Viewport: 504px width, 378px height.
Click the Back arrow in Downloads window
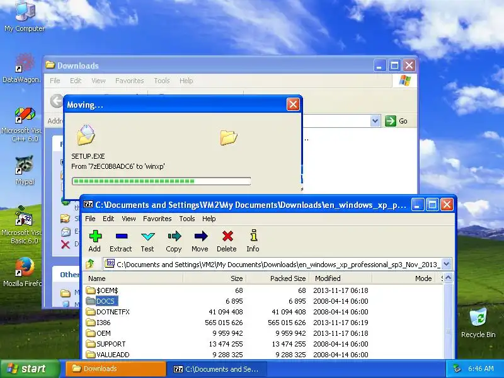[x=57, y=101]
